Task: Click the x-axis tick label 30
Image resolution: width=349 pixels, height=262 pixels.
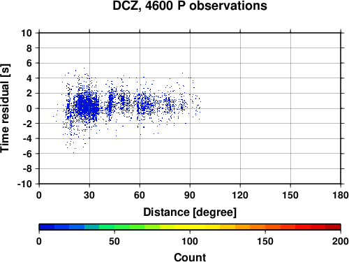Action: point(89,195)
